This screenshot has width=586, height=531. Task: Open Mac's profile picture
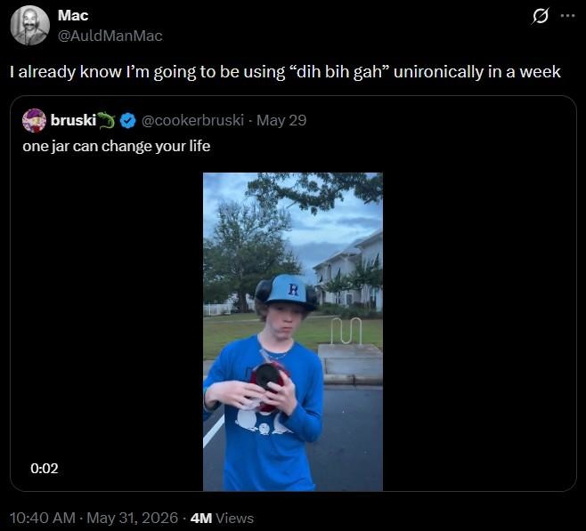tap(30, 26)
